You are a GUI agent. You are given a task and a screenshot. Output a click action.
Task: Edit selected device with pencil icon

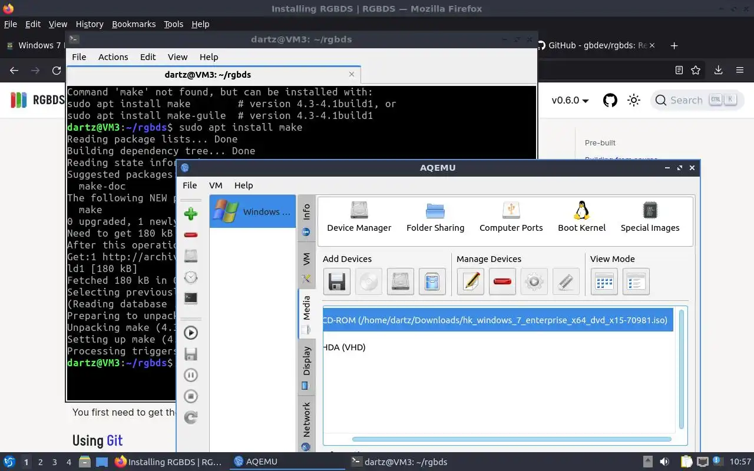[x=471, y=281]
